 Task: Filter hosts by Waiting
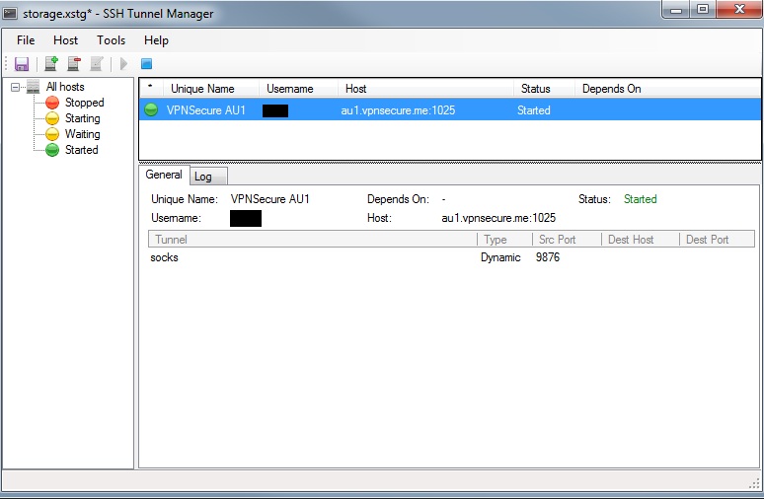82,134
